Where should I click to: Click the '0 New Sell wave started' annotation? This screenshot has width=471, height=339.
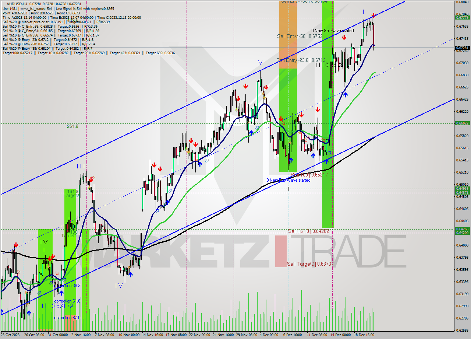tap(332, 31)
